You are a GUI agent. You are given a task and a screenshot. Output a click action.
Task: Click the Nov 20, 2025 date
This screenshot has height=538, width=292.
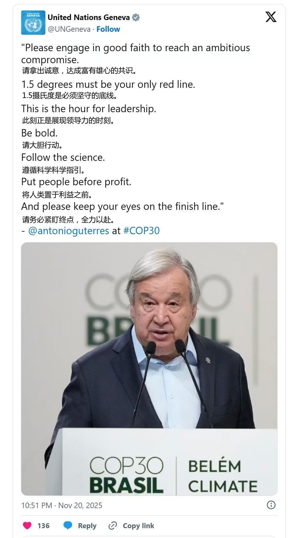[x=80, y=505]
